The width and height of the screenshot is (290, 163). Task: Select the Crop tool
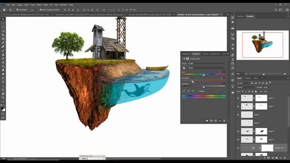coord(3,35)
